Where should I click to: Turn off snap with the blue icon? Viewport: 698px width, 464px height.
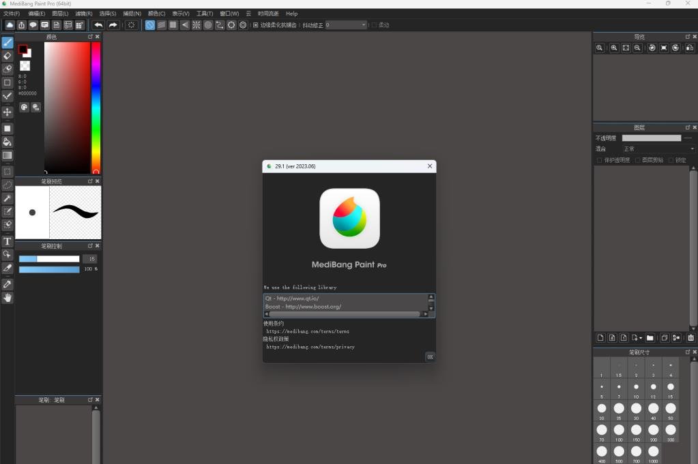pyautogui.click(x=150, y=25)
